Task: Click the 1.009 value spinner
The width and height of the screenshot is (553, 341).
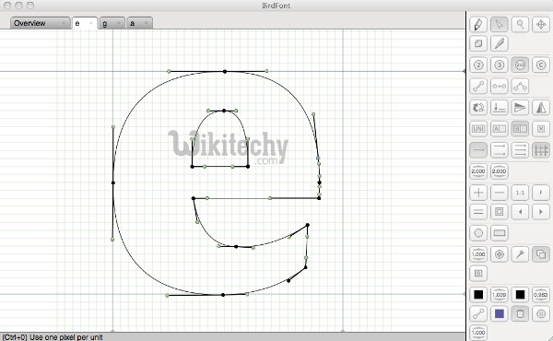Action: (x=499, y=295)
